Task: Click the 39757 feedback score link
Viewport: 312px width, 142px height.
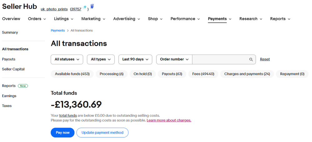Action: pyautogui.click(x=76, y=9)
